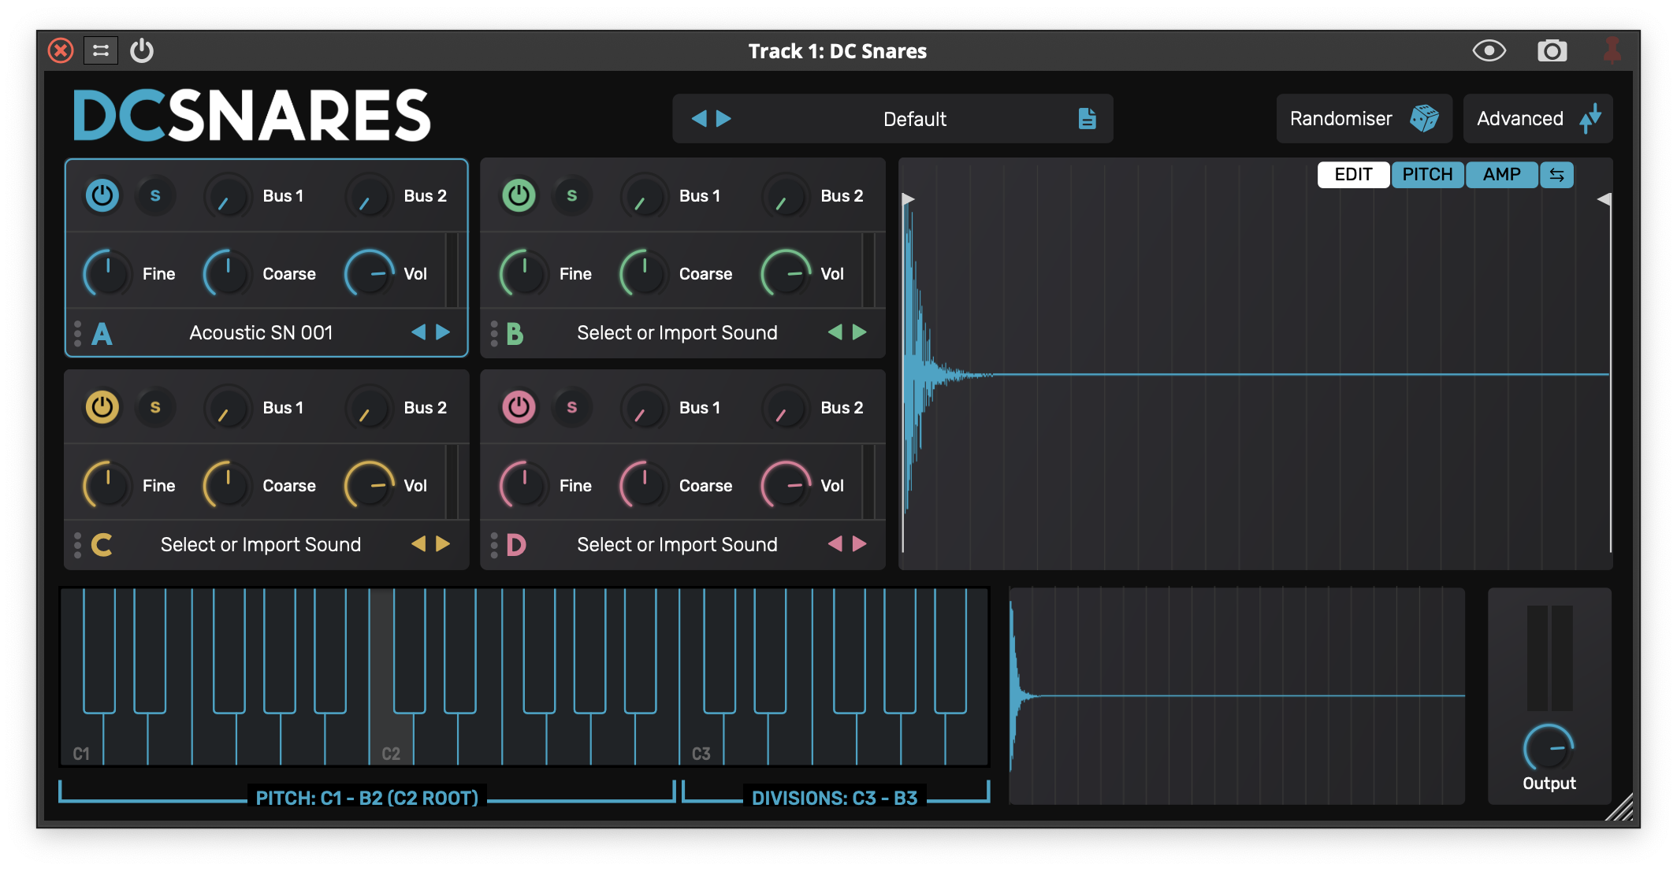
Task: Disable layer A with its blue power button
Action: [102, 195]
